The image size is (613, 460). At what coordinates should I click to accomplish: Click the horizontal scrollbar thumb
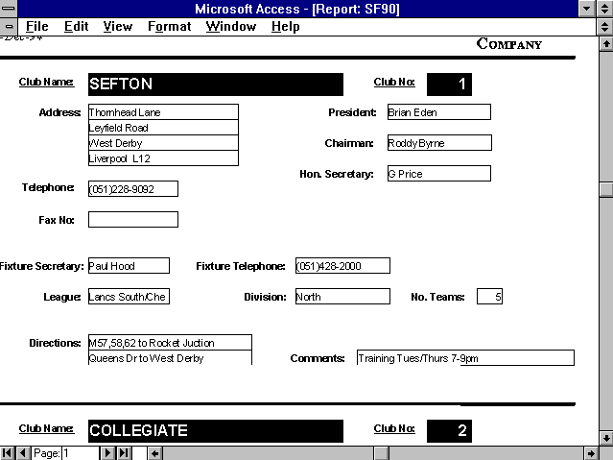[382, 453]
